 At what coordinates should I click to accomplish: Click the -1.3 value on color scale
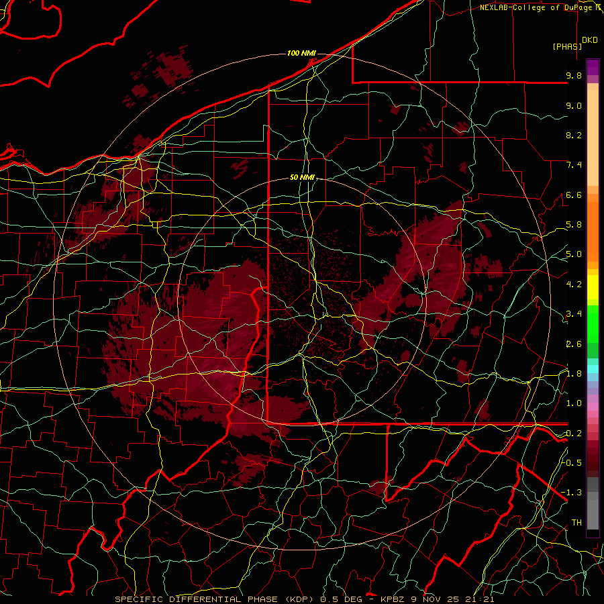(x=572, y=493)
